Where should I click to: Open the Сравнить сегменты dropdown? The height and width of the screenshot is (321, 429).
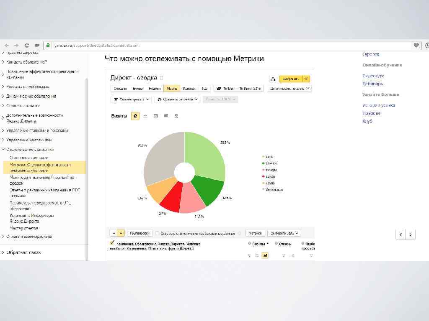177,99
